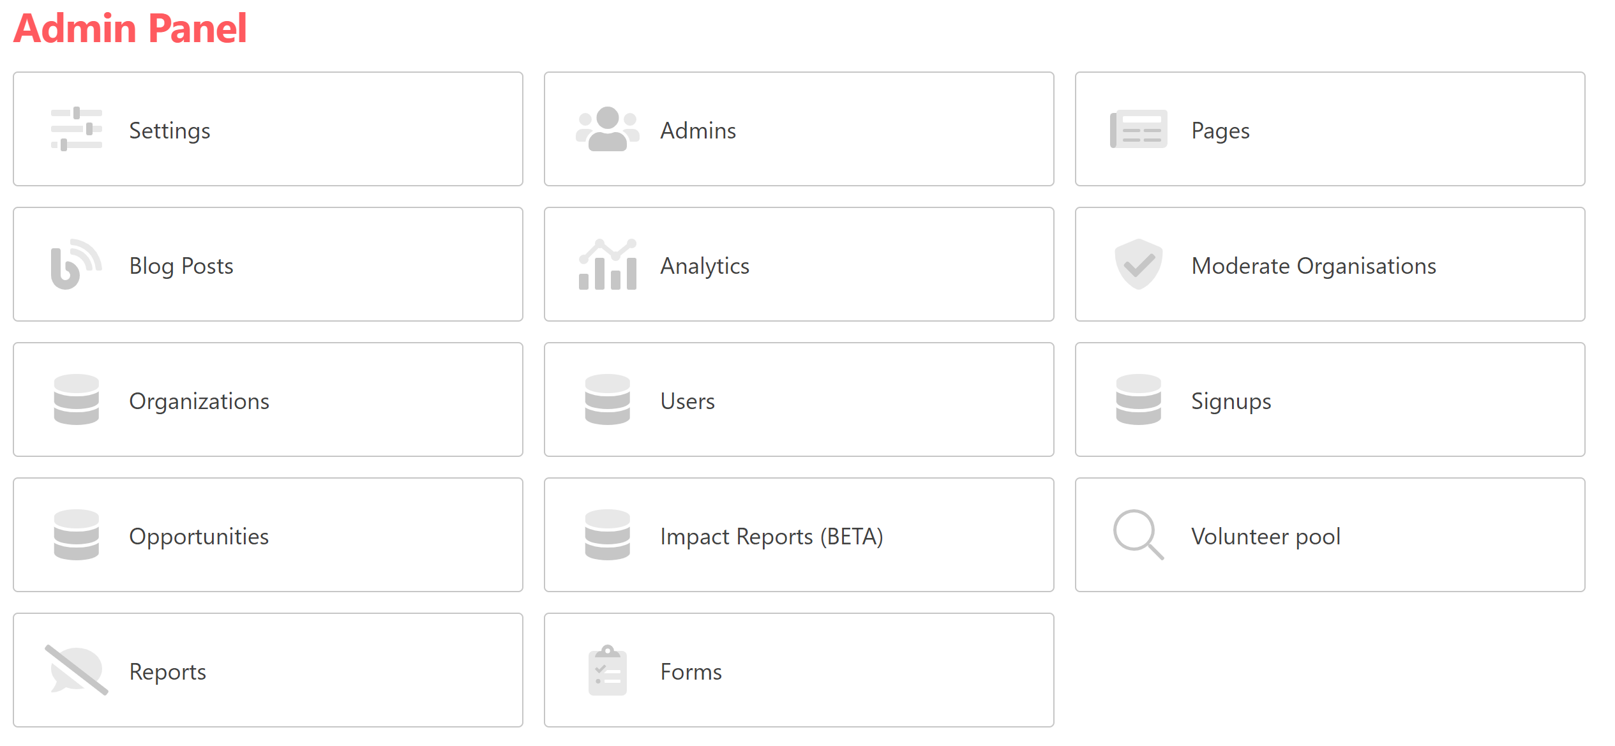Click the Admins people group icon
The width and height of the screenshot is (1615, 746).
coord(607,130)
